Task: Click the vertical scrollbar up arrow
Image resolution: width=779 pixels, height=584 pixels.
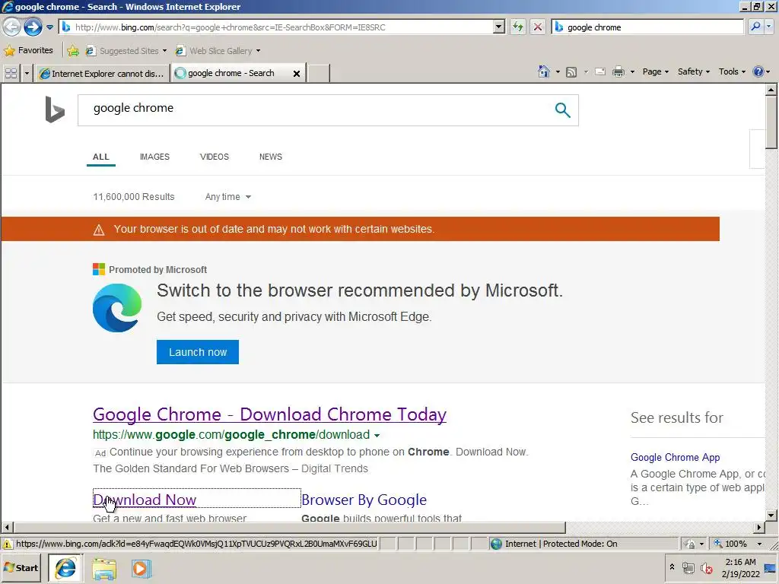Action: (x=771, y=90)
